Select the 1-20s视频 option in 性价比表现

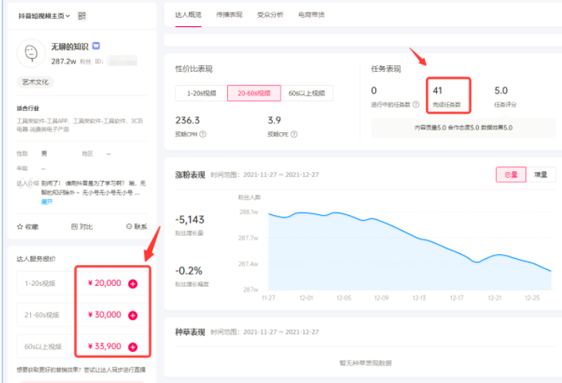click(202, 93)
